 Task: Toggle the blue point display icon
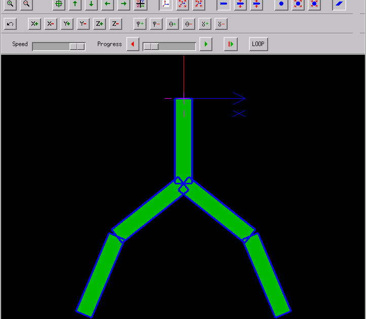point(281,4)
